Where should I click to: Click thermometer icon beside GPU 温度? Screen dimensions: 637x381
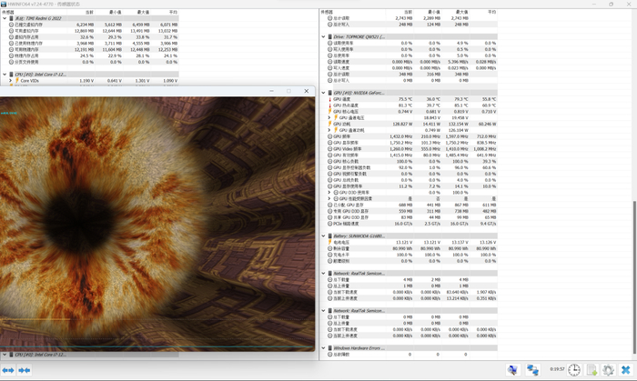329,99
